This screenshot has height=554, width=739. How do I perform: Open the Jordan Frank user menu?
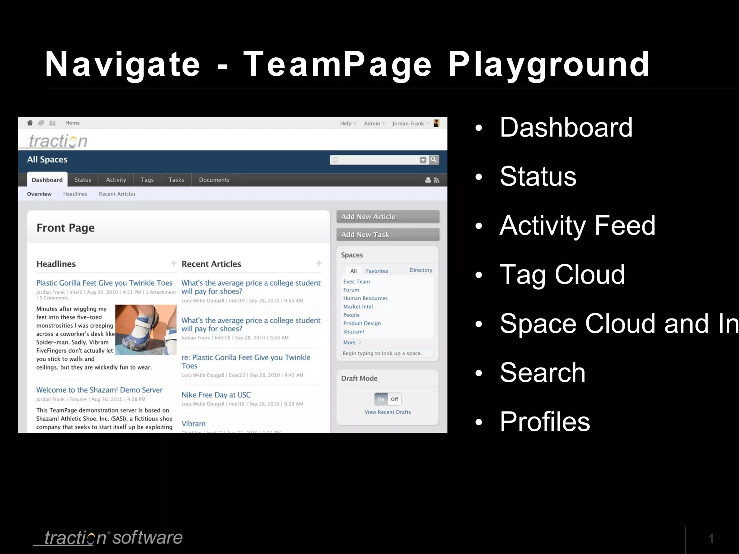411,123
